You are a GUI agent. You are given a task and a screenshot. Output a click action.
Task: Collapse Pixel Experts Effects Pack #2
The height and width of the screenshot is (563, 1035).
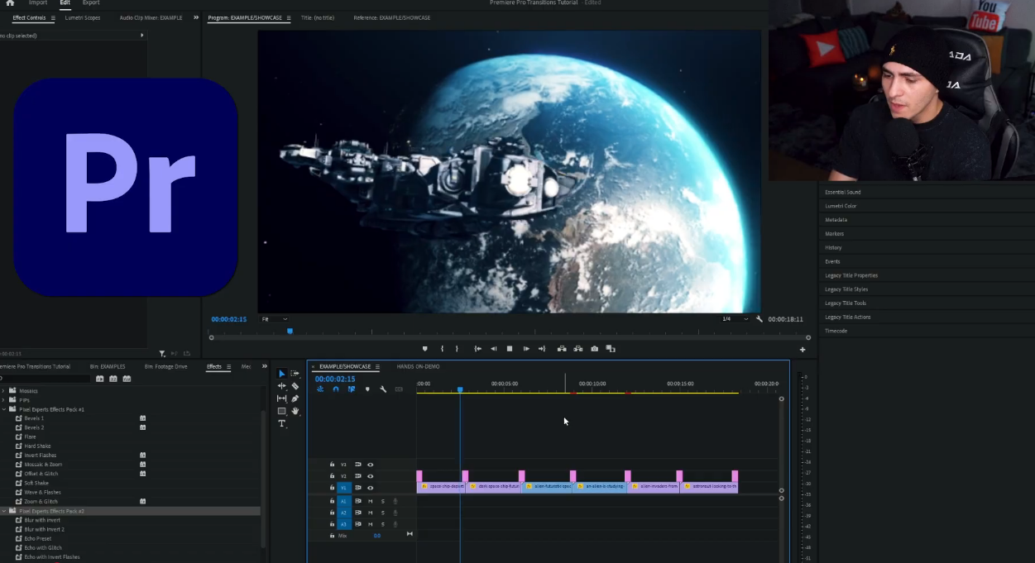click(x=2, y=511)
